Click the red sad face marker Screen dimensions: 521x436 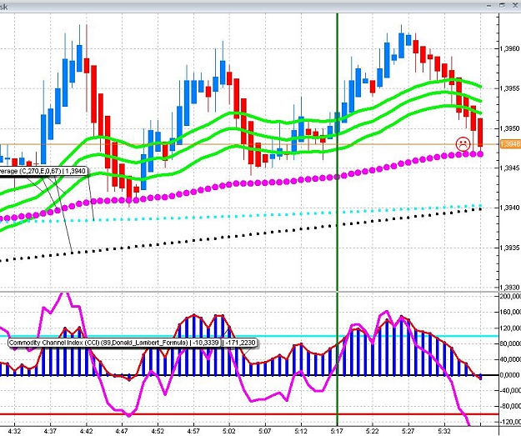point(463,143)
